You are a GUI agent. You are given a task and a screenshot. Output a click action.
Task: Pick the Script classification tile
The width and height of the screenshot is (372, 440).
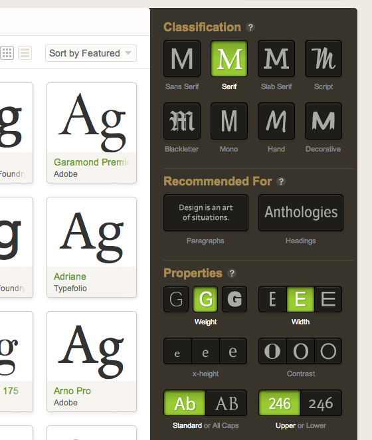pyautogui.click(x=324, y=58)
